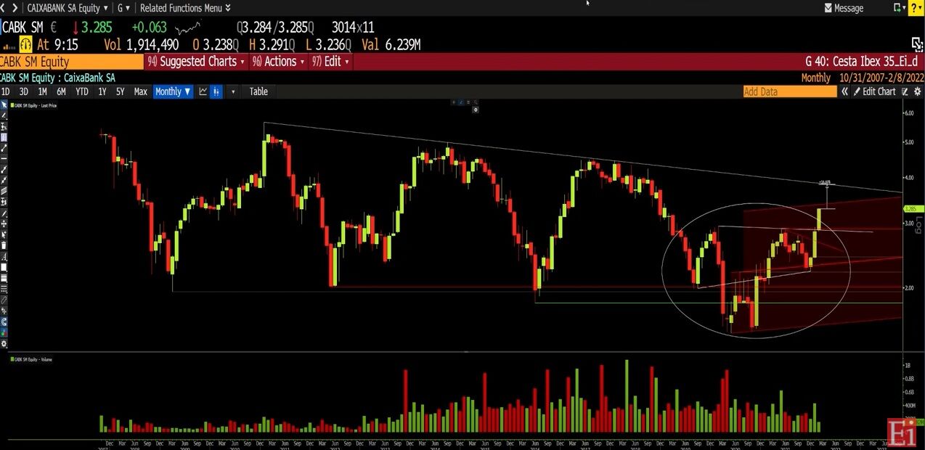
Task: Open the green export screen icon menu
Action: 899,8
